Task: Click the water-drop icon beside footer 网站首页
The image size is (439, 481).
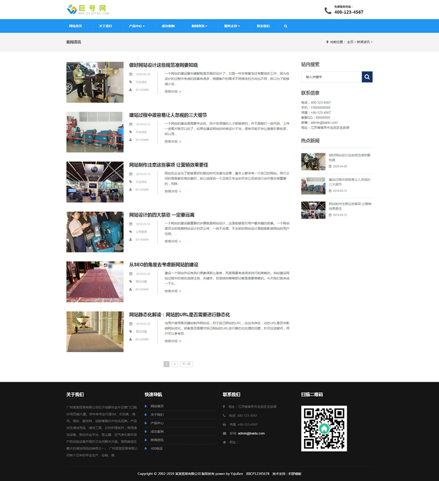Action: (x=146, y=406)
